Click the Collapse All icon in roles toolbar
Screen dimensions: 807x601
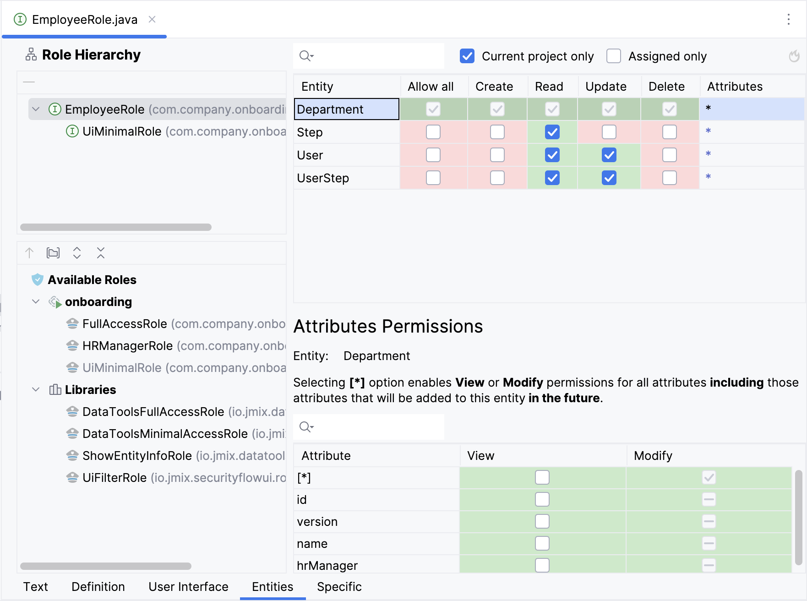pos(101,253)
